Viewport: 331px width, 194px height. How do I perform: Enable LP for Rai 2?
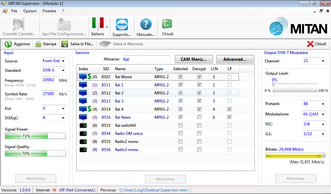pos(229,93)
